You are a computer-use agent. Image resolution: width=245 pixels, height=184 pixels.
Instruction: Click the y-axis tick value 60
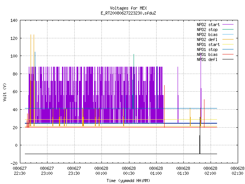point(15,92)
